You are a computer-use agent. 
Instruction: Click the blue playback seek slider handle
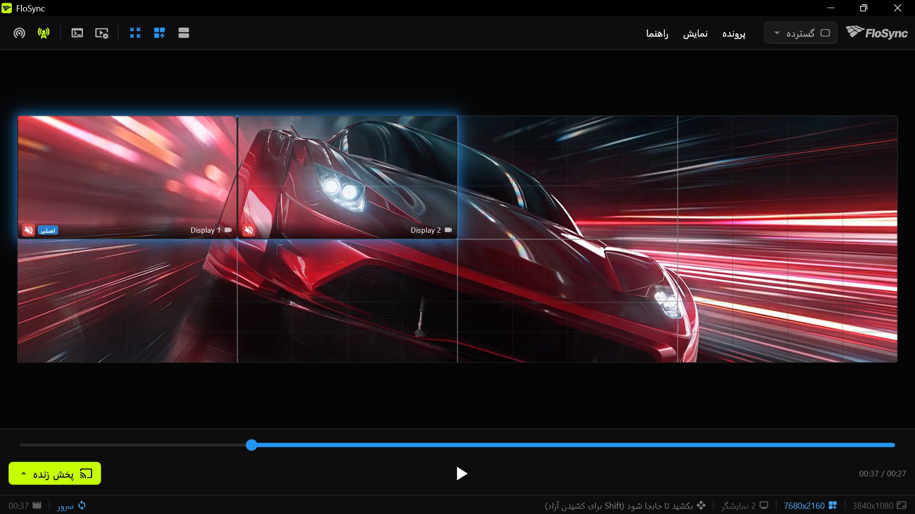point(252,445)
